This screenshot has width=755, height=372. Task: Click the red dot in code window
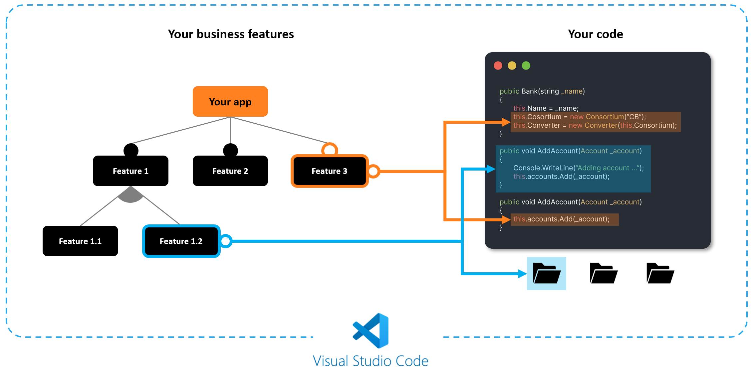tap(498, 65)
